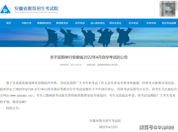Viewport: 178px width, 132px height.
Task: Click the source text 安徽省教育招生考试院
Action: pyautogui.click(x=107, y=65)
